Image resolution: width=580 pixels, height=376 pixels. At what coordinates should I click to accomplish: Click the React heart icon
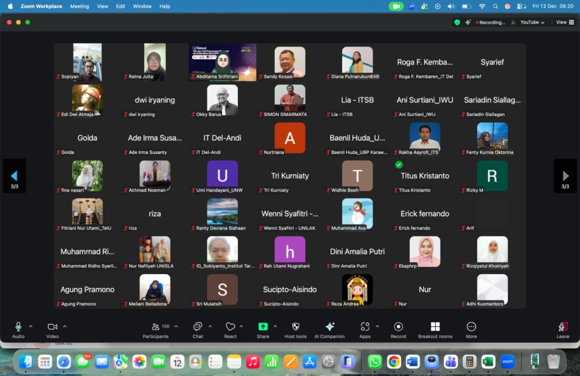[230, 327]
